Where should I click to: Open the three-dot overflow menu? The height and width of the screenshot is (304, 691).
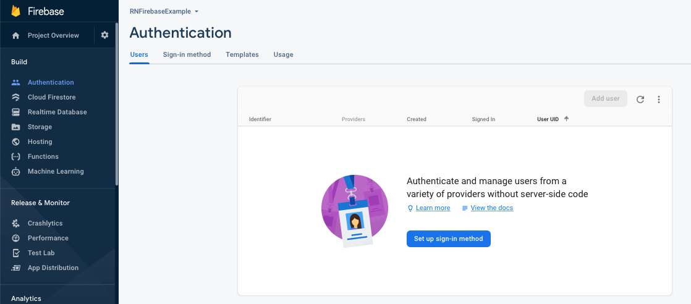(659, 99)
